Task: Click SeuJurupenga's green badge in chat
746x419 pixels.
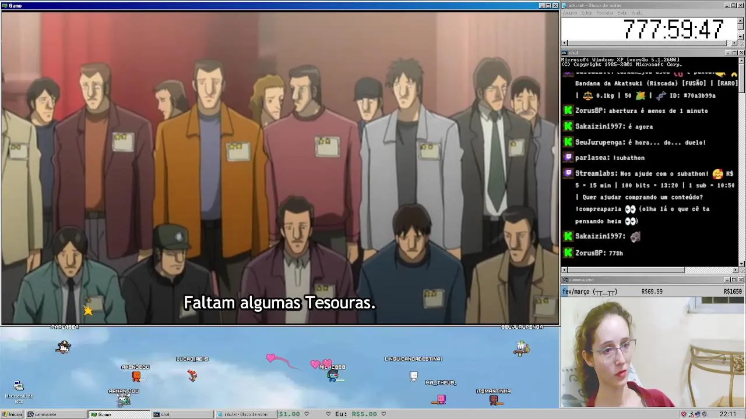Action: tap(568, 142)
